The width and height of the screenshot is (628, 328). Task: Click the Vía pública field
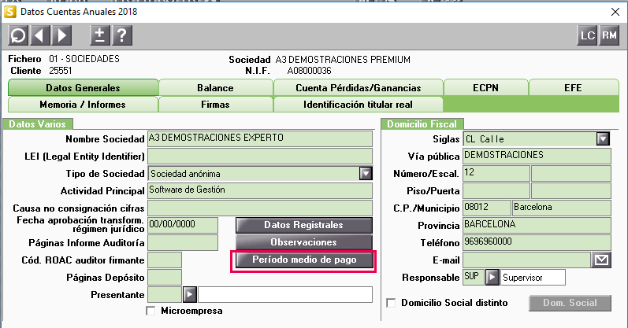537,156
